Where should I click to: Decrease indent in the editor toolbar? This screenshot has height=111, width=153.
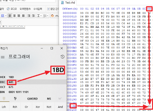(33, 16)
